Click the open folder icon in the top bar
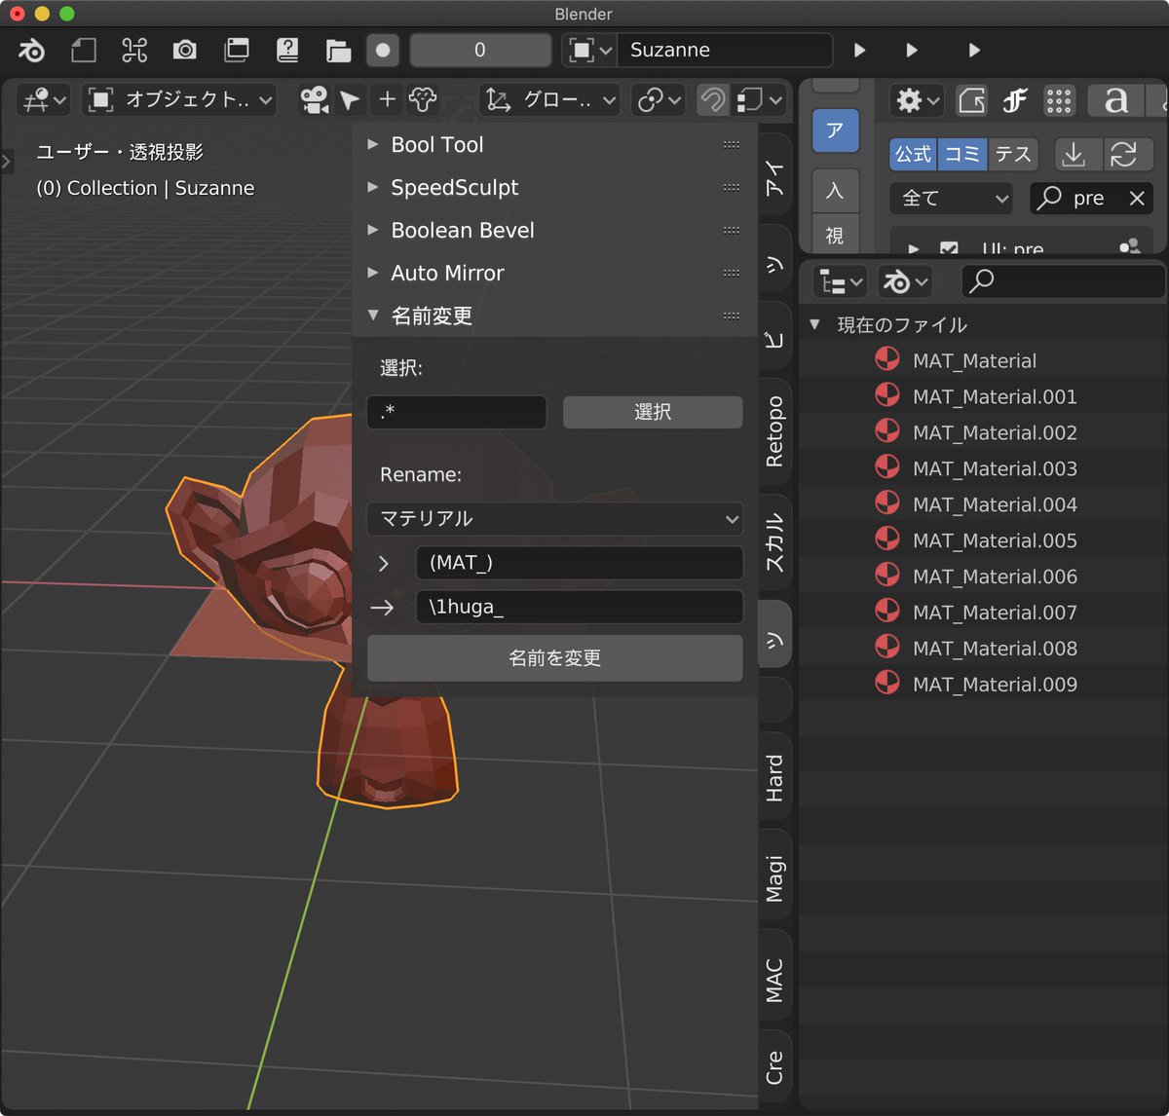Image resolution: width=1169 pixels, height=1116 pixels. (338, 51)
